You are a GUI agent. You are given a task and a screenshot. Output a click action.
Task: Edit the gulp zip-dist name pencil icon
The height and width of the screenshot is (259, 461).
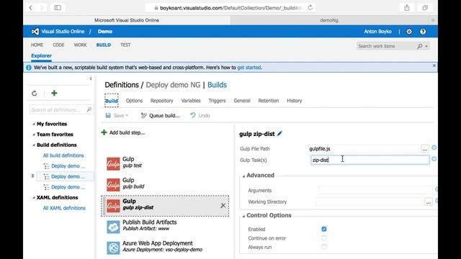pos(279,134)
